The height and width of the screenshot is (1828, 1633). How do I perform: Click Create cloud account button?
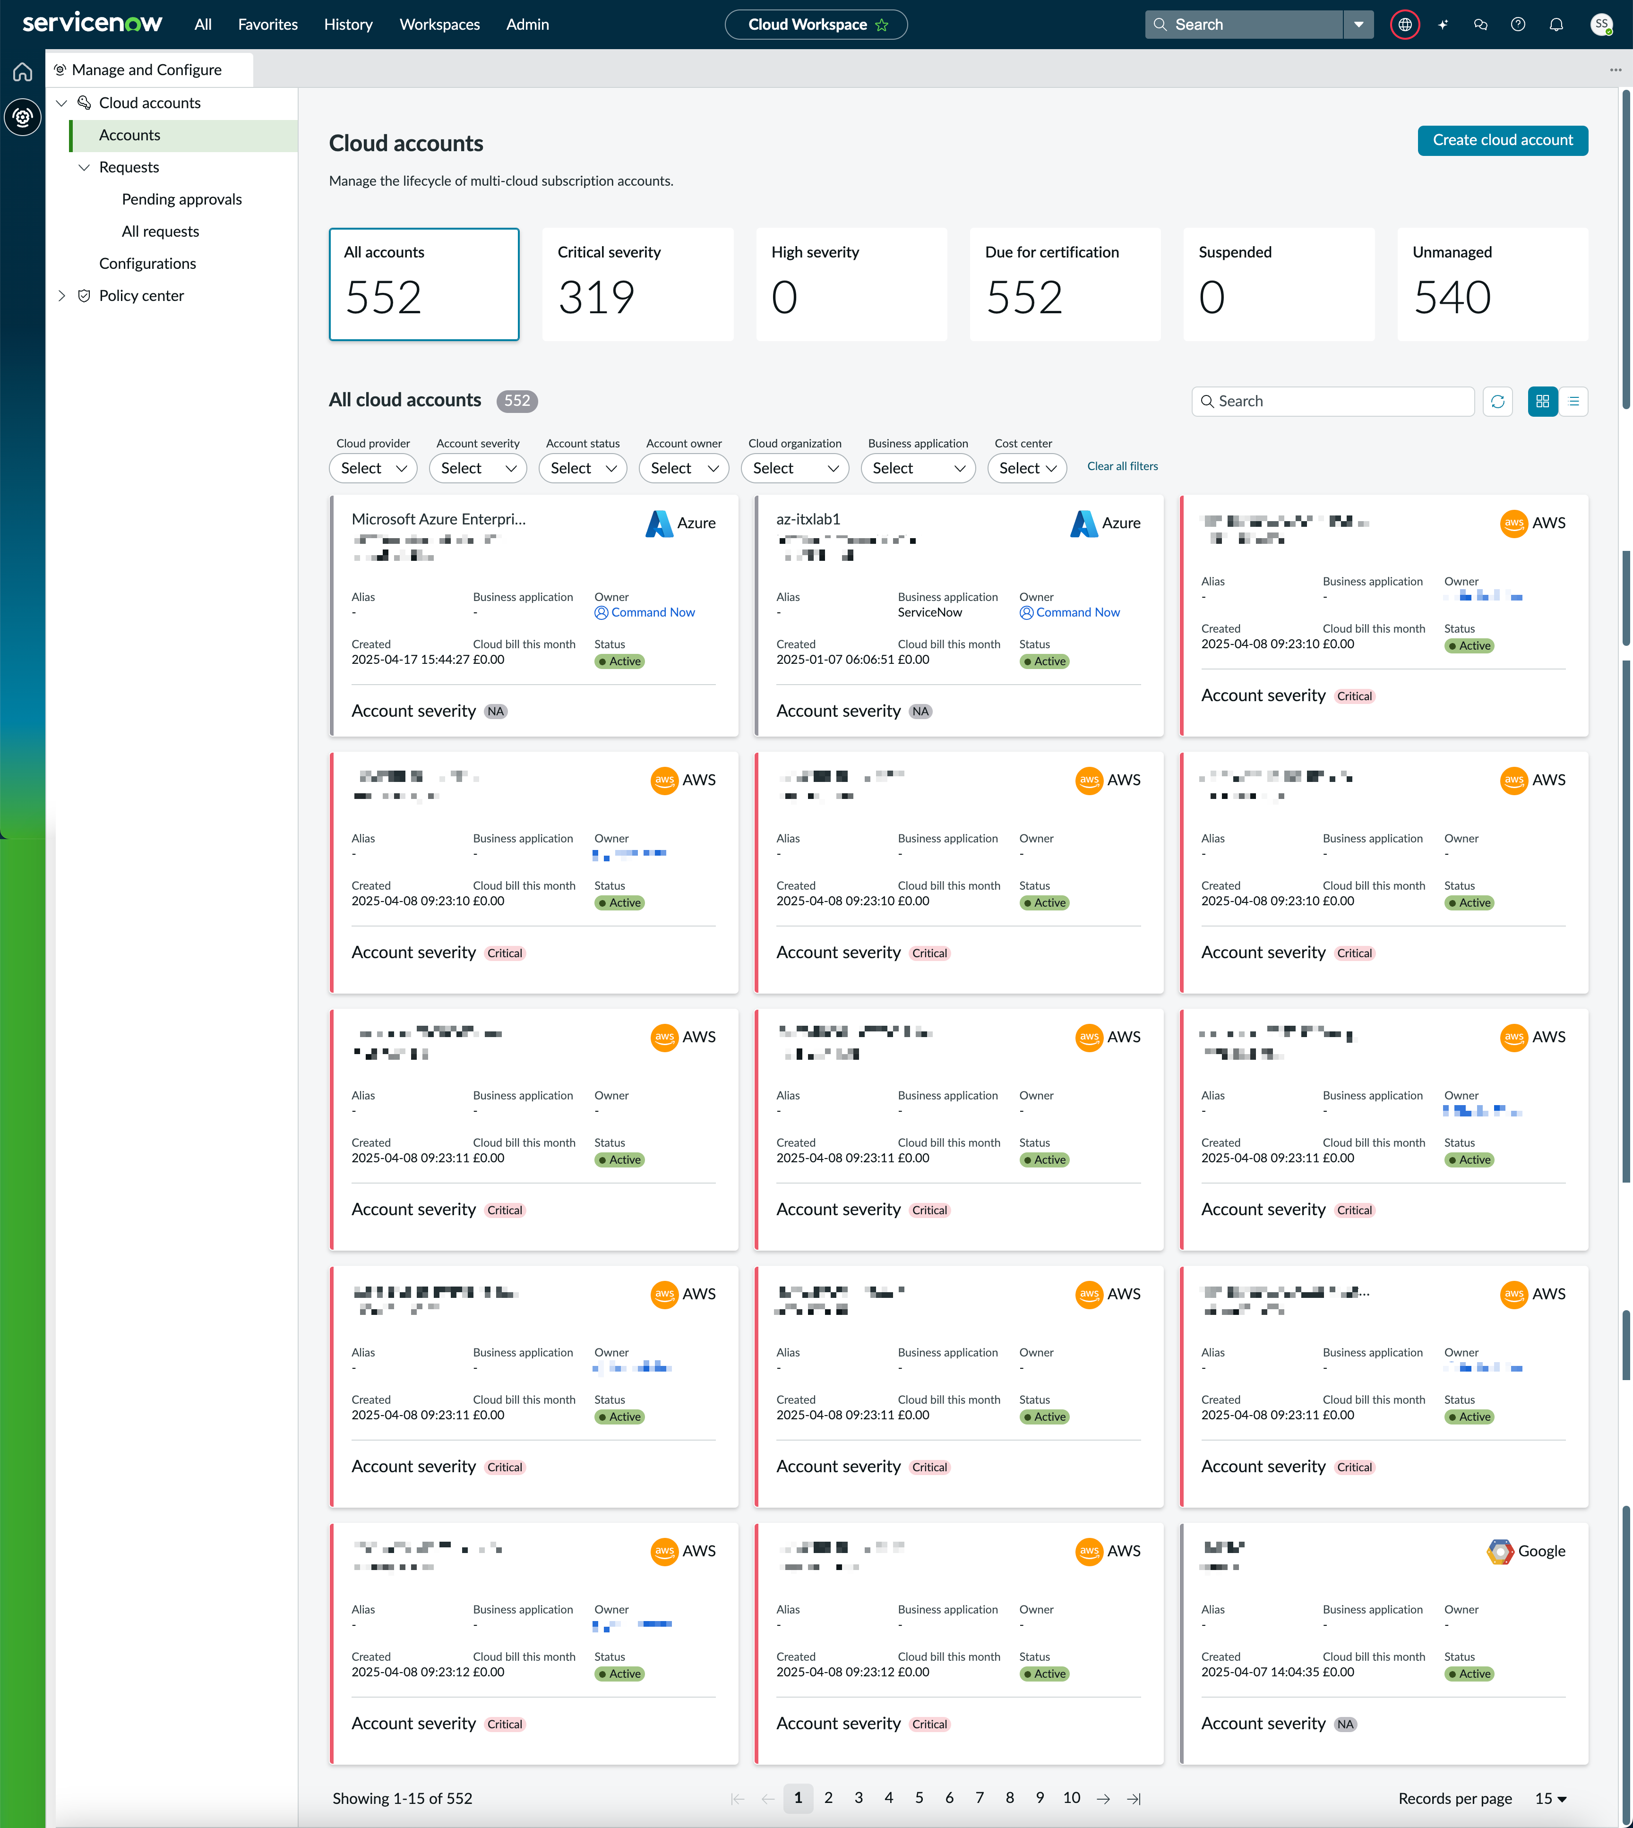(1502, 140)
